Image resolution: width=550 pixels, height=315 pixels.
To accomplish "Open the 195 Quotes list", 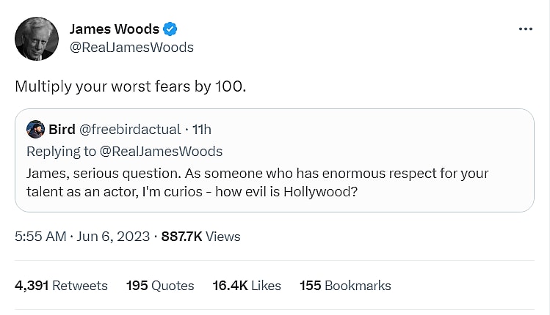I will pyautogui.click(x=160, y=286).
